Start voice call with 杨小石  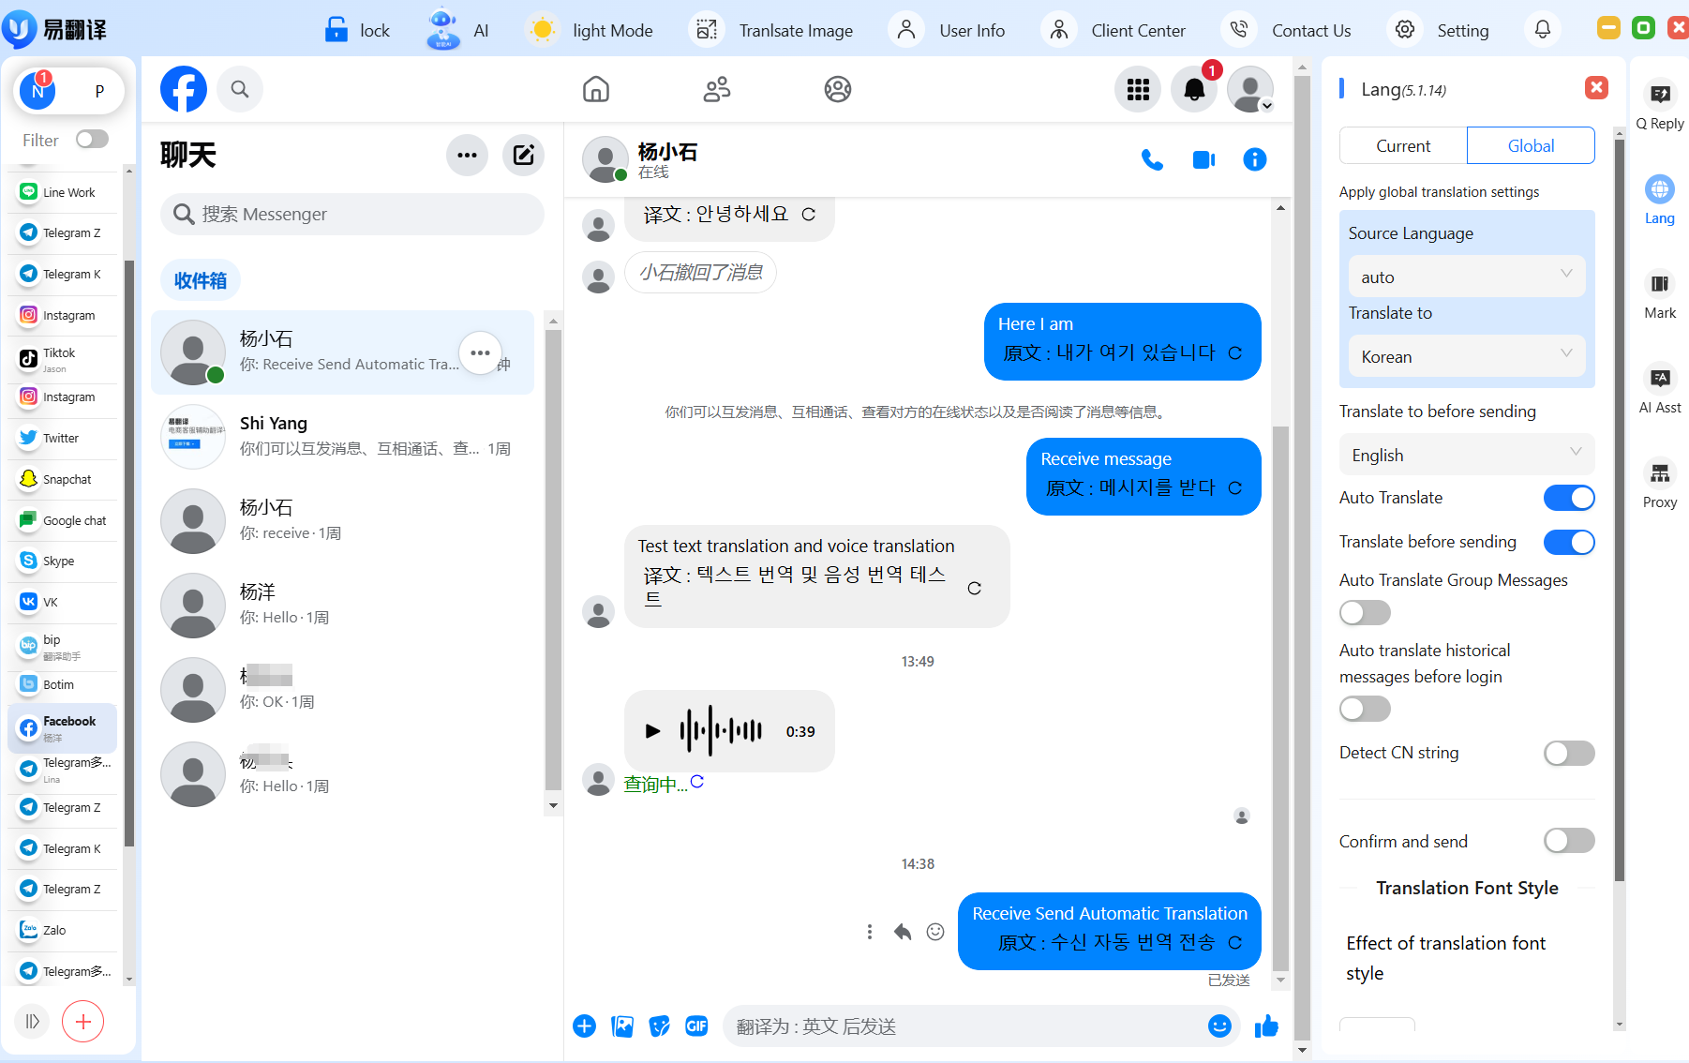[1152, 159]
